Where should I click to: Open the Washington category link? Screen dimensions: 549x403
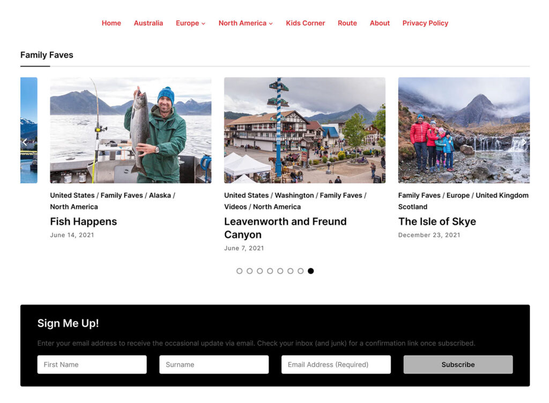294,195
